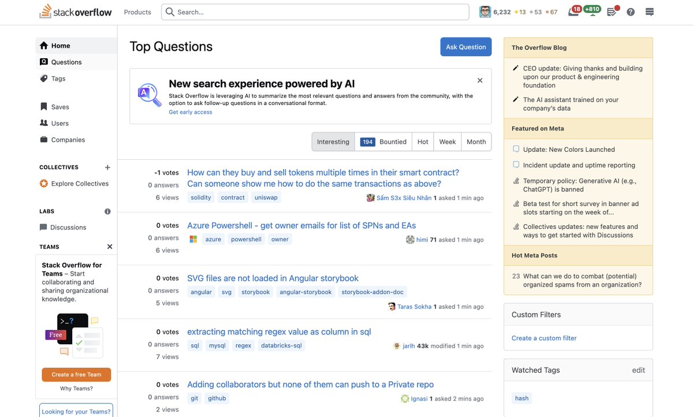Click jarlh's user avatar

coord(397,346)
